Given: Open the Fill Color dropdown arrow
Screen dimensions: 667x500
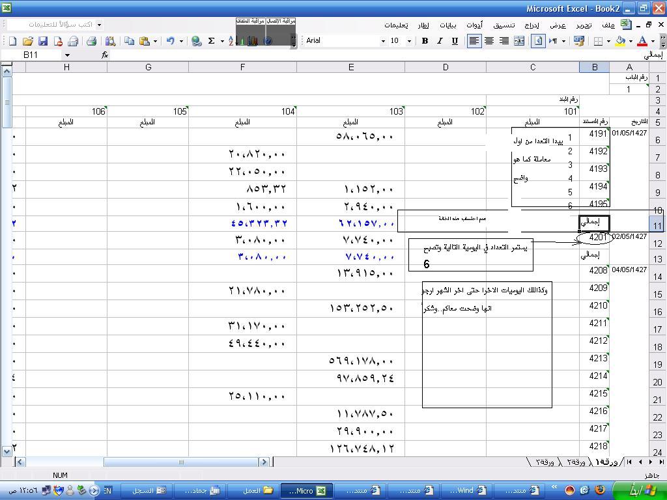Looking at the screenshot, I should coord(631,41).
